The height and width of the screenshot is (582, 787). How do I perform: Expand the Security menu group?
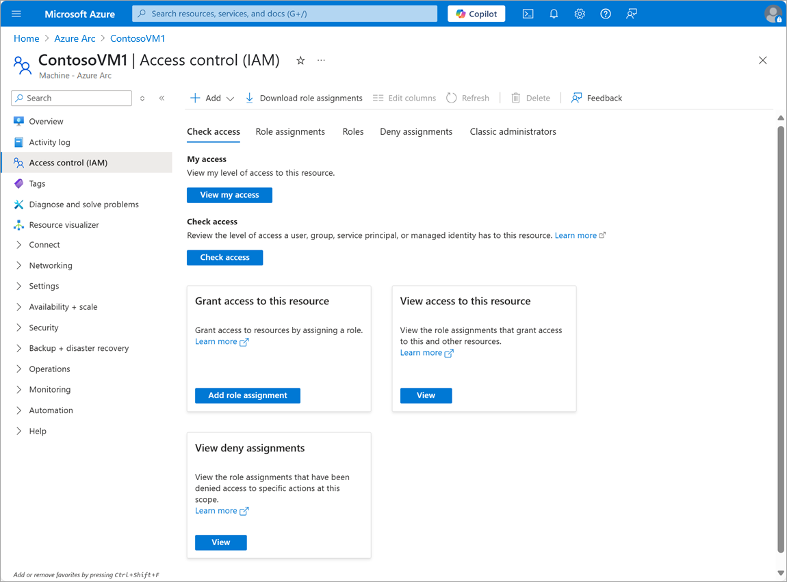[18, 328]
